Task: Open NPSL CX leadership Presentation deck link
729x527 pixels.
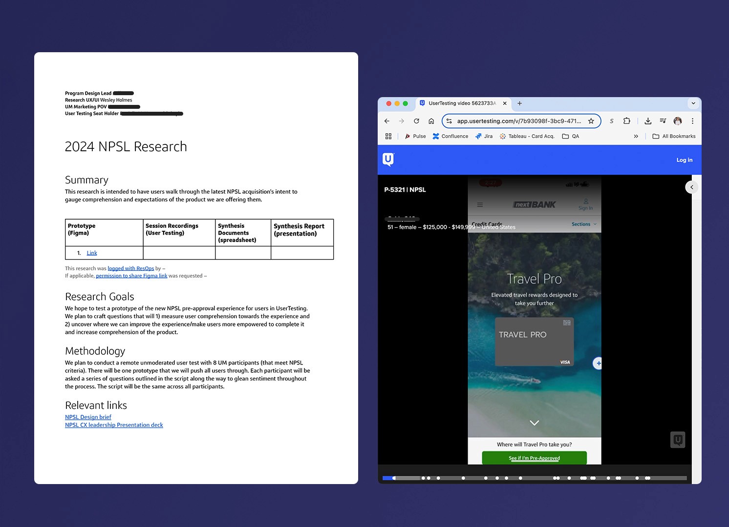Action: click(x=114, y=425)
